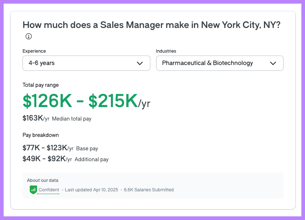Open the info tooltip icon

click(x=28, y=36)
